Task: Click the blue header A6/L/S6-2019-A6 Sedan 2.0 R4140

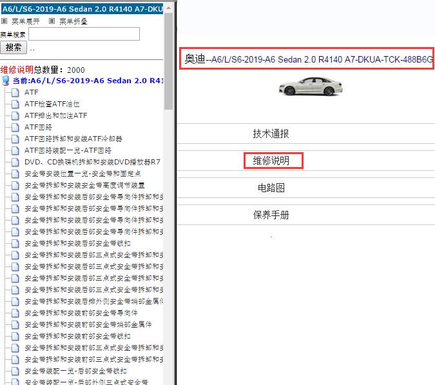Action: click(82, 9)
